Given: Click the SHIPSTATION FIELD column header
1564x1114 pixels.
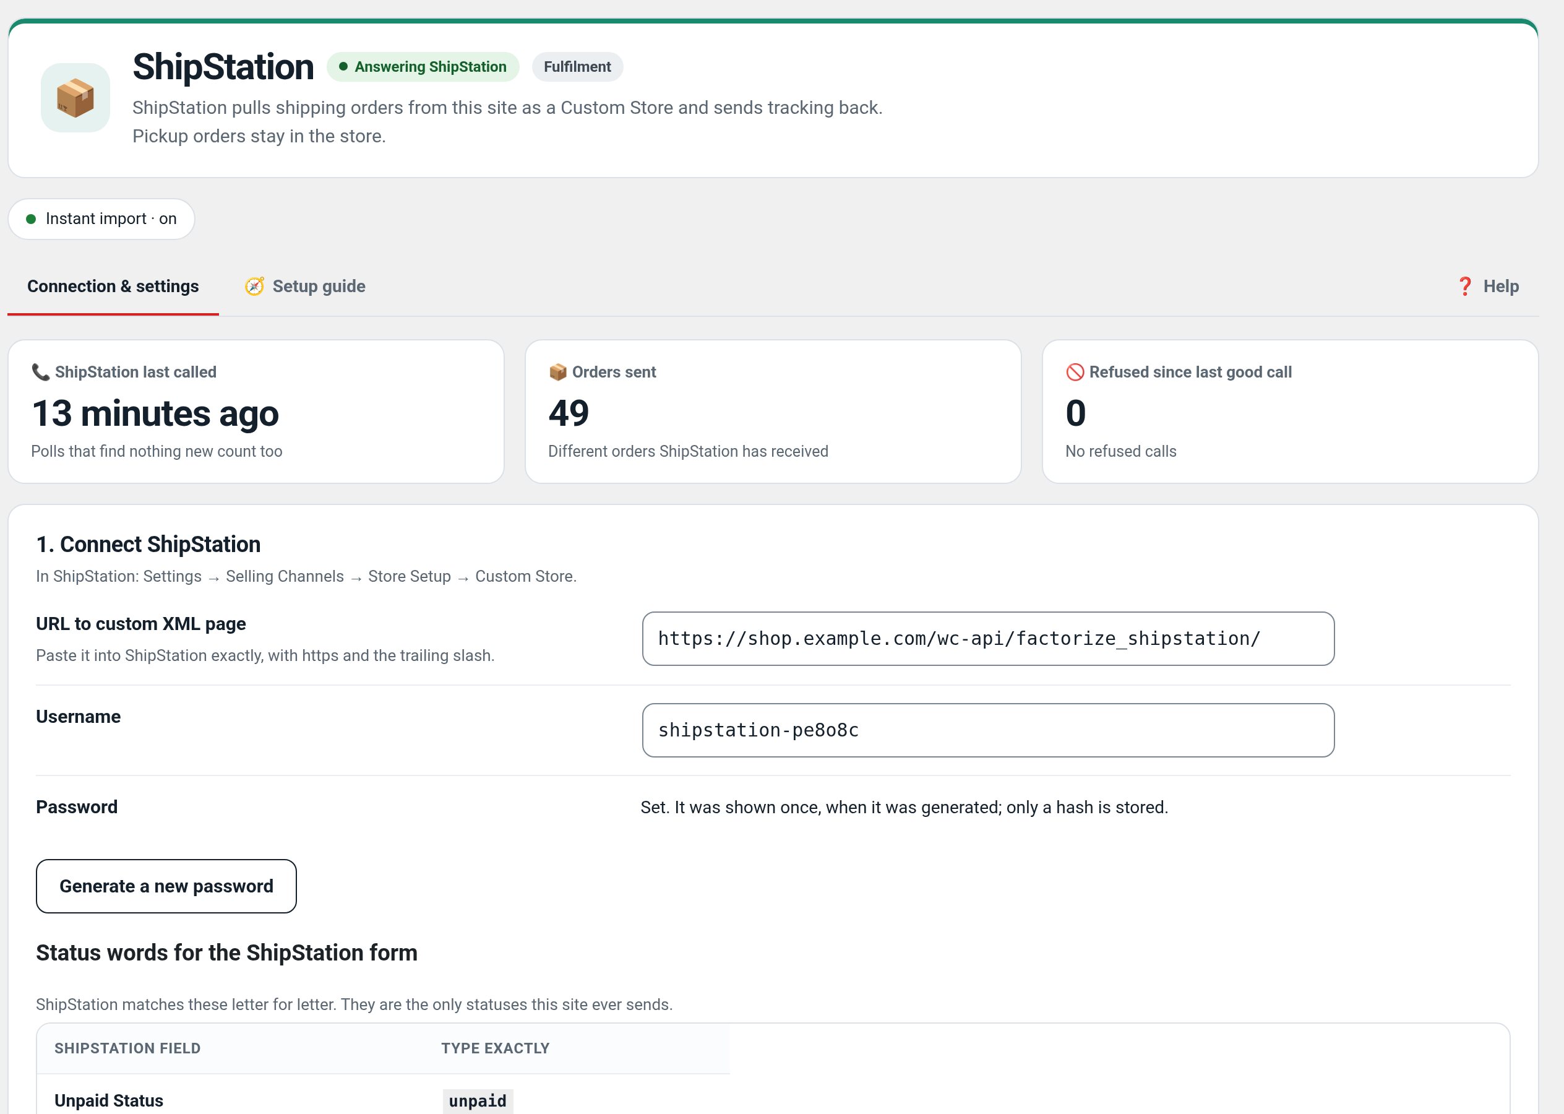Looking at the screenshot, I should pyautogui.click(x=127, y=1049).
